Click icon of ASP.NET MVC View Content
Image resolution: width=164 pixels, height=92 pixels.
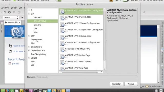[x=62, y=63]
